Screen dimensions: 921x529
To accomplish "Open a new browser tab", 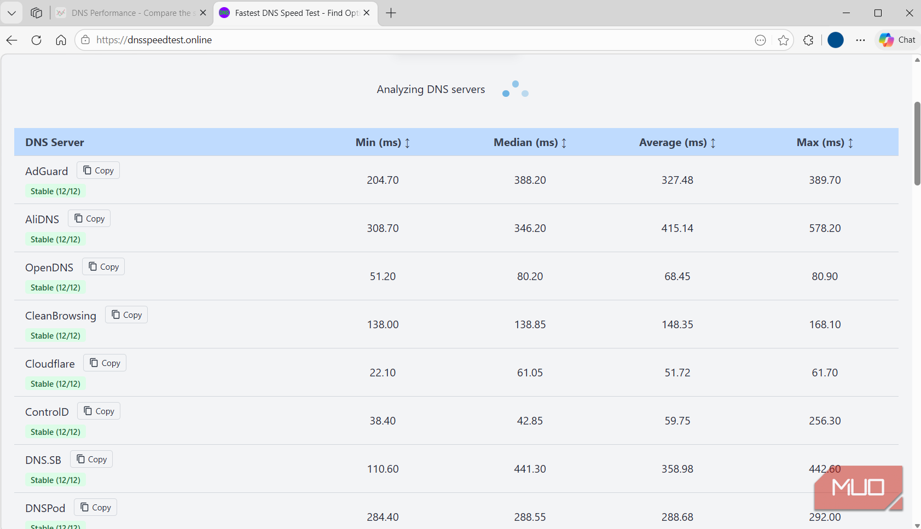I will click(391, 13).
